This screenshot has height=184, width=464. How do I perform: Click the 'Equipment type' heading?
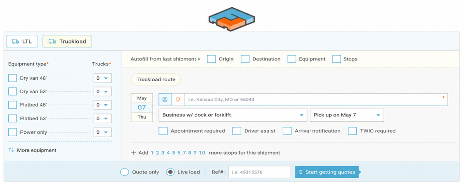click(28, 64)
